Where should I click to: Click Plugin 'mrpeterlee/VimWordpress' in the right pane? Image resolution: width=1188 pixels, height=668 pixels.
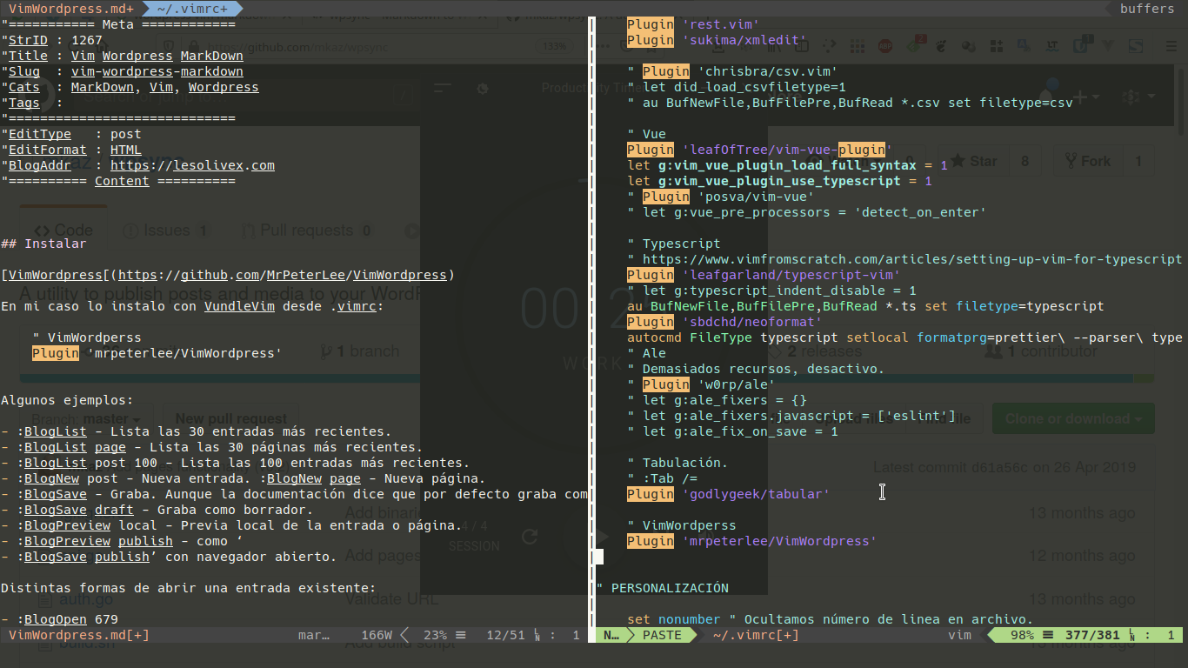pyautogui.click(x=752, y=541)
